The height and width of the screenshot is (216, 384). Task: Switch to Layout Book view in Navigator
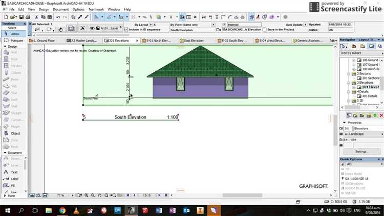click(372, 46)
